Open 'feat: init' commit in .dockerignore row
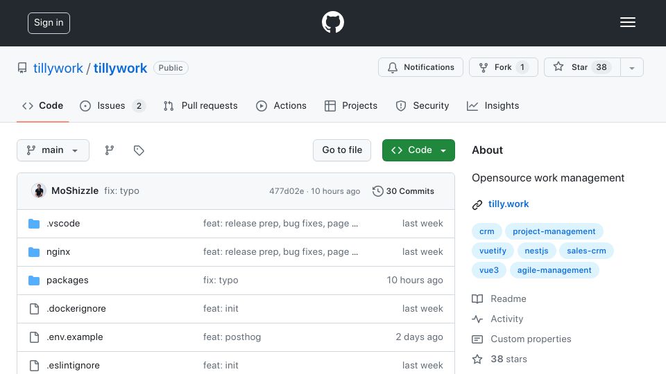666x374 pixels. [x=221, y=309]
